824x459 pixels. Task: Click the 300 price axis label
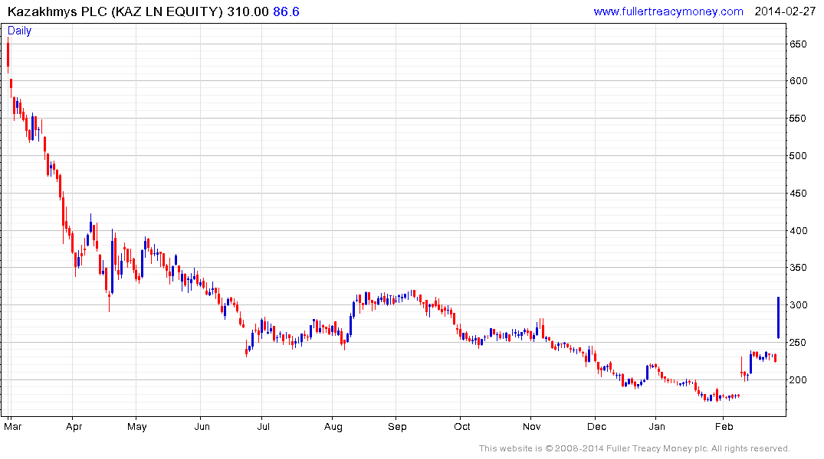[x=798, y=305]
